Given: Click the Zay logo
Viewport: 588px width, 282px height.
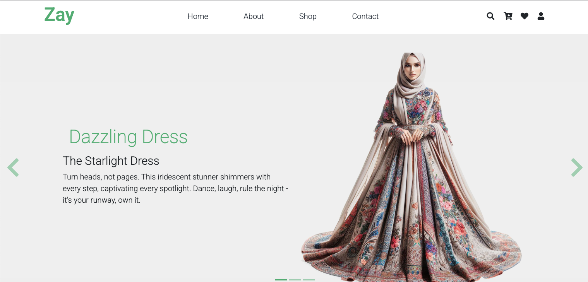Looking at the screenshot, I should point(59,15).
